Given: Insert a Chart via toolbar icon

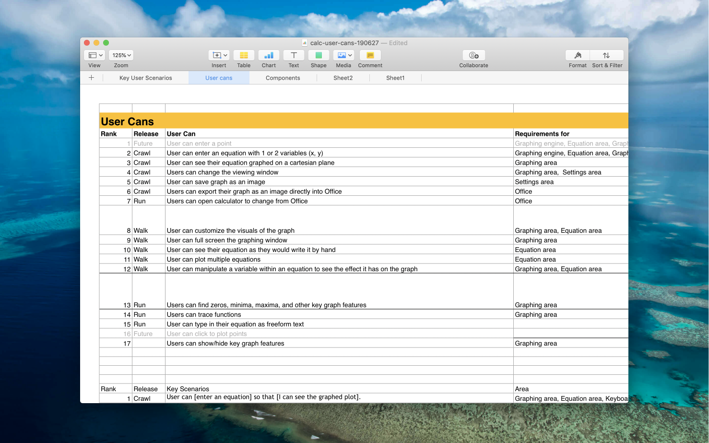Looking at the screenshot, I should pyautogui.click(x=269, y=55).
